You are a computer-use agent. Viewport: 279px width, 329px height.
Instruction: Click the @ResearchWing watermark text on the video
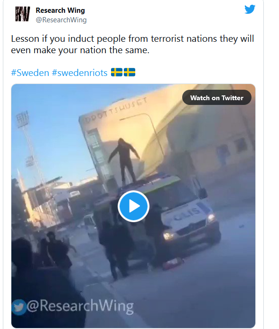pos(80,306)
